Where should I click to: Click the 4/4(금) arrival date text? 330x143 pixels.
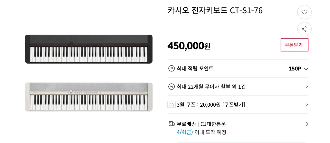(185, 133)
